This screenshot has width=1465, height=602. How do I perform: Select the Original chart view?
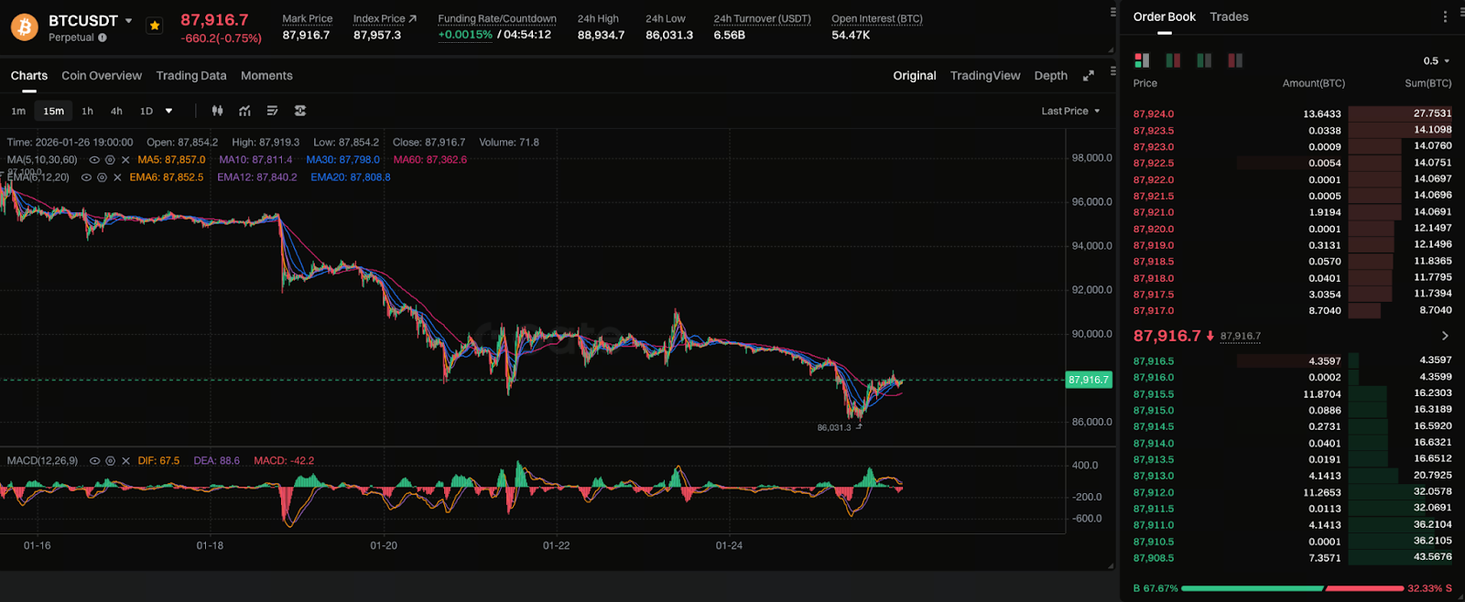pyautogui.click(x=915, y=76)
